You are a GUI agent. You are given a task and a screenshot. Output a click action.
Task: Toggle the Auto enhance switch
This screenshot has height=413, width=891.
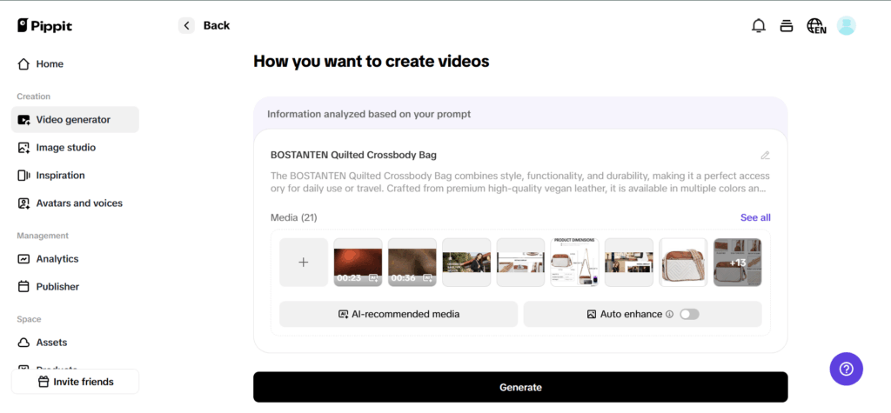689,314
